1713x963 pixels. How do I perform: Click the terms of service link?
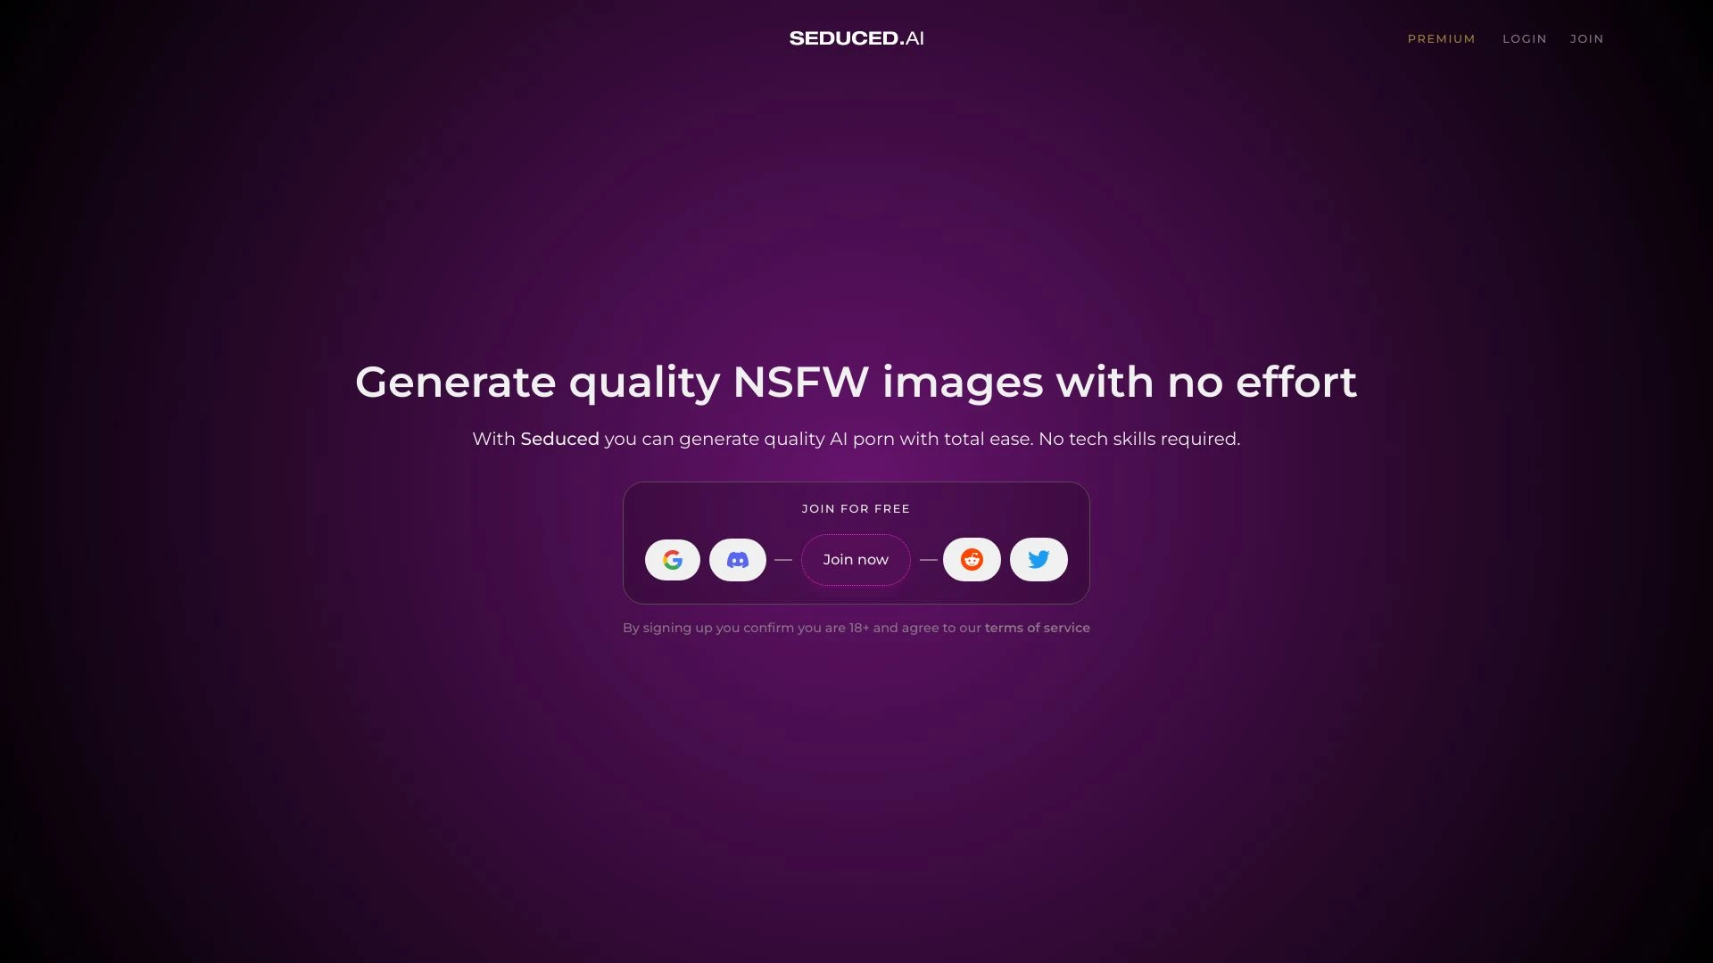1038,627
